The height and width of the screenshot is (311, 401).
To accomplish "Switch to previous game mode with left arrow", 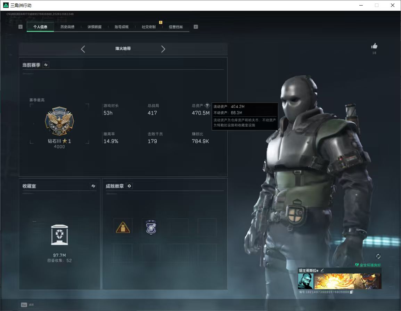I will pos(83,49).
